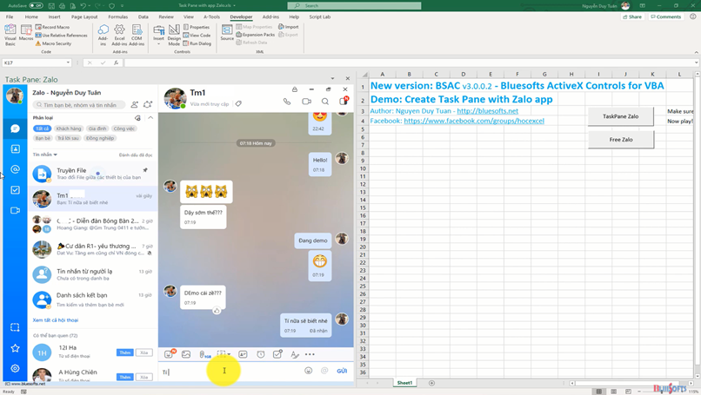Open the 'Truyền File' conversation
Screen dimensions: 701x395
[93, 174]
